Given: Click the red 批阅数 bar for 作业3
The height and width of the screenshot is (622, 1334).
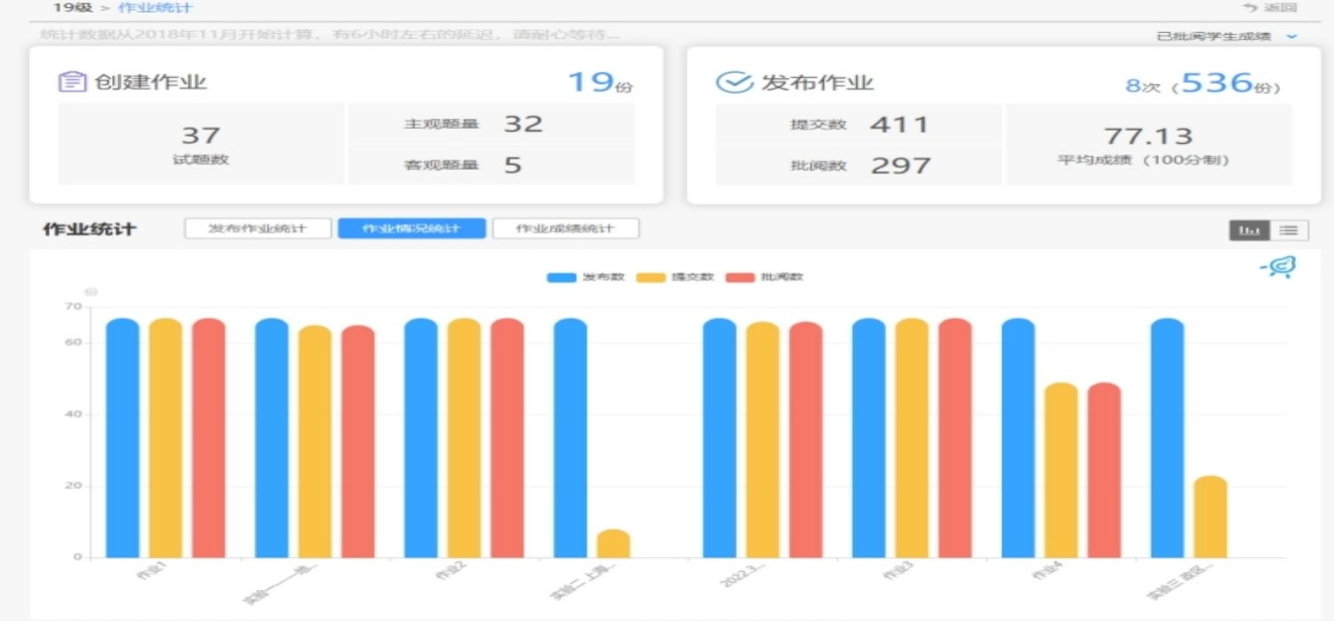Looking at the screenshot, I should [x=955, y=438].
